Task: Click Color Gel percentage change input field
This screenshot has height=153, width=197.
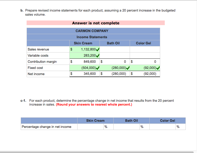Action: (x=162, y=127)
